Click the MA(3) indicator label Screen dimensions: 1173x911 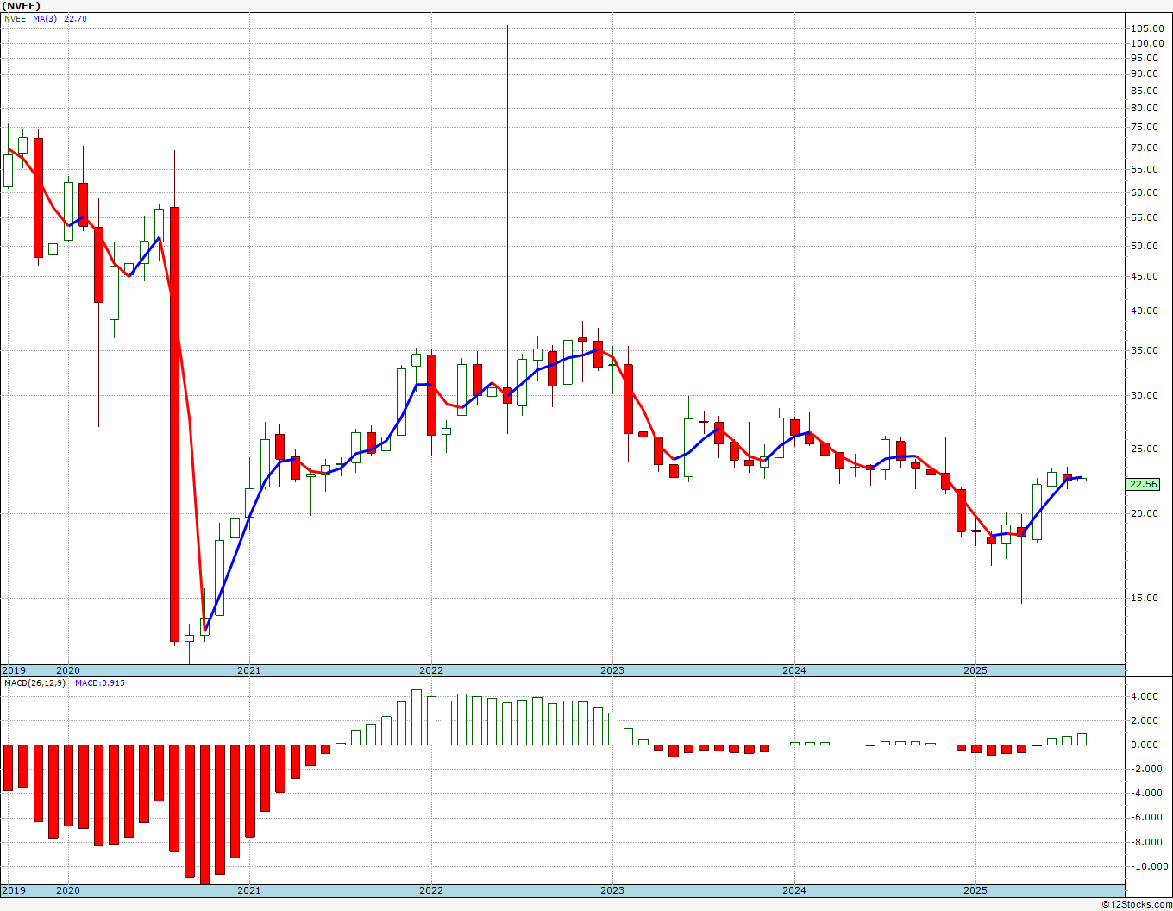pos(46,19)
